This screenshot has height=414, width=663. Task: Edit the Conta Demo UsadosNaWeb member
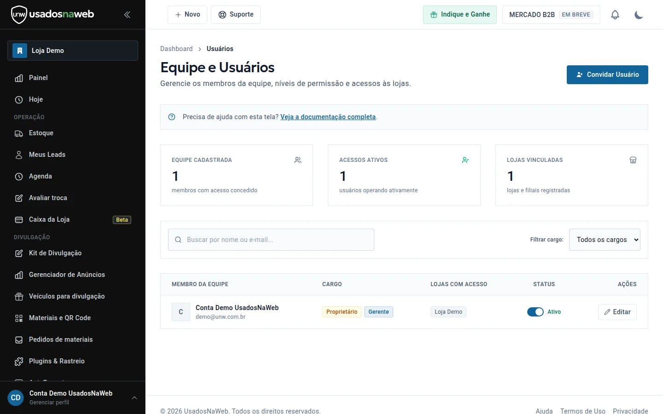[617, 312]
